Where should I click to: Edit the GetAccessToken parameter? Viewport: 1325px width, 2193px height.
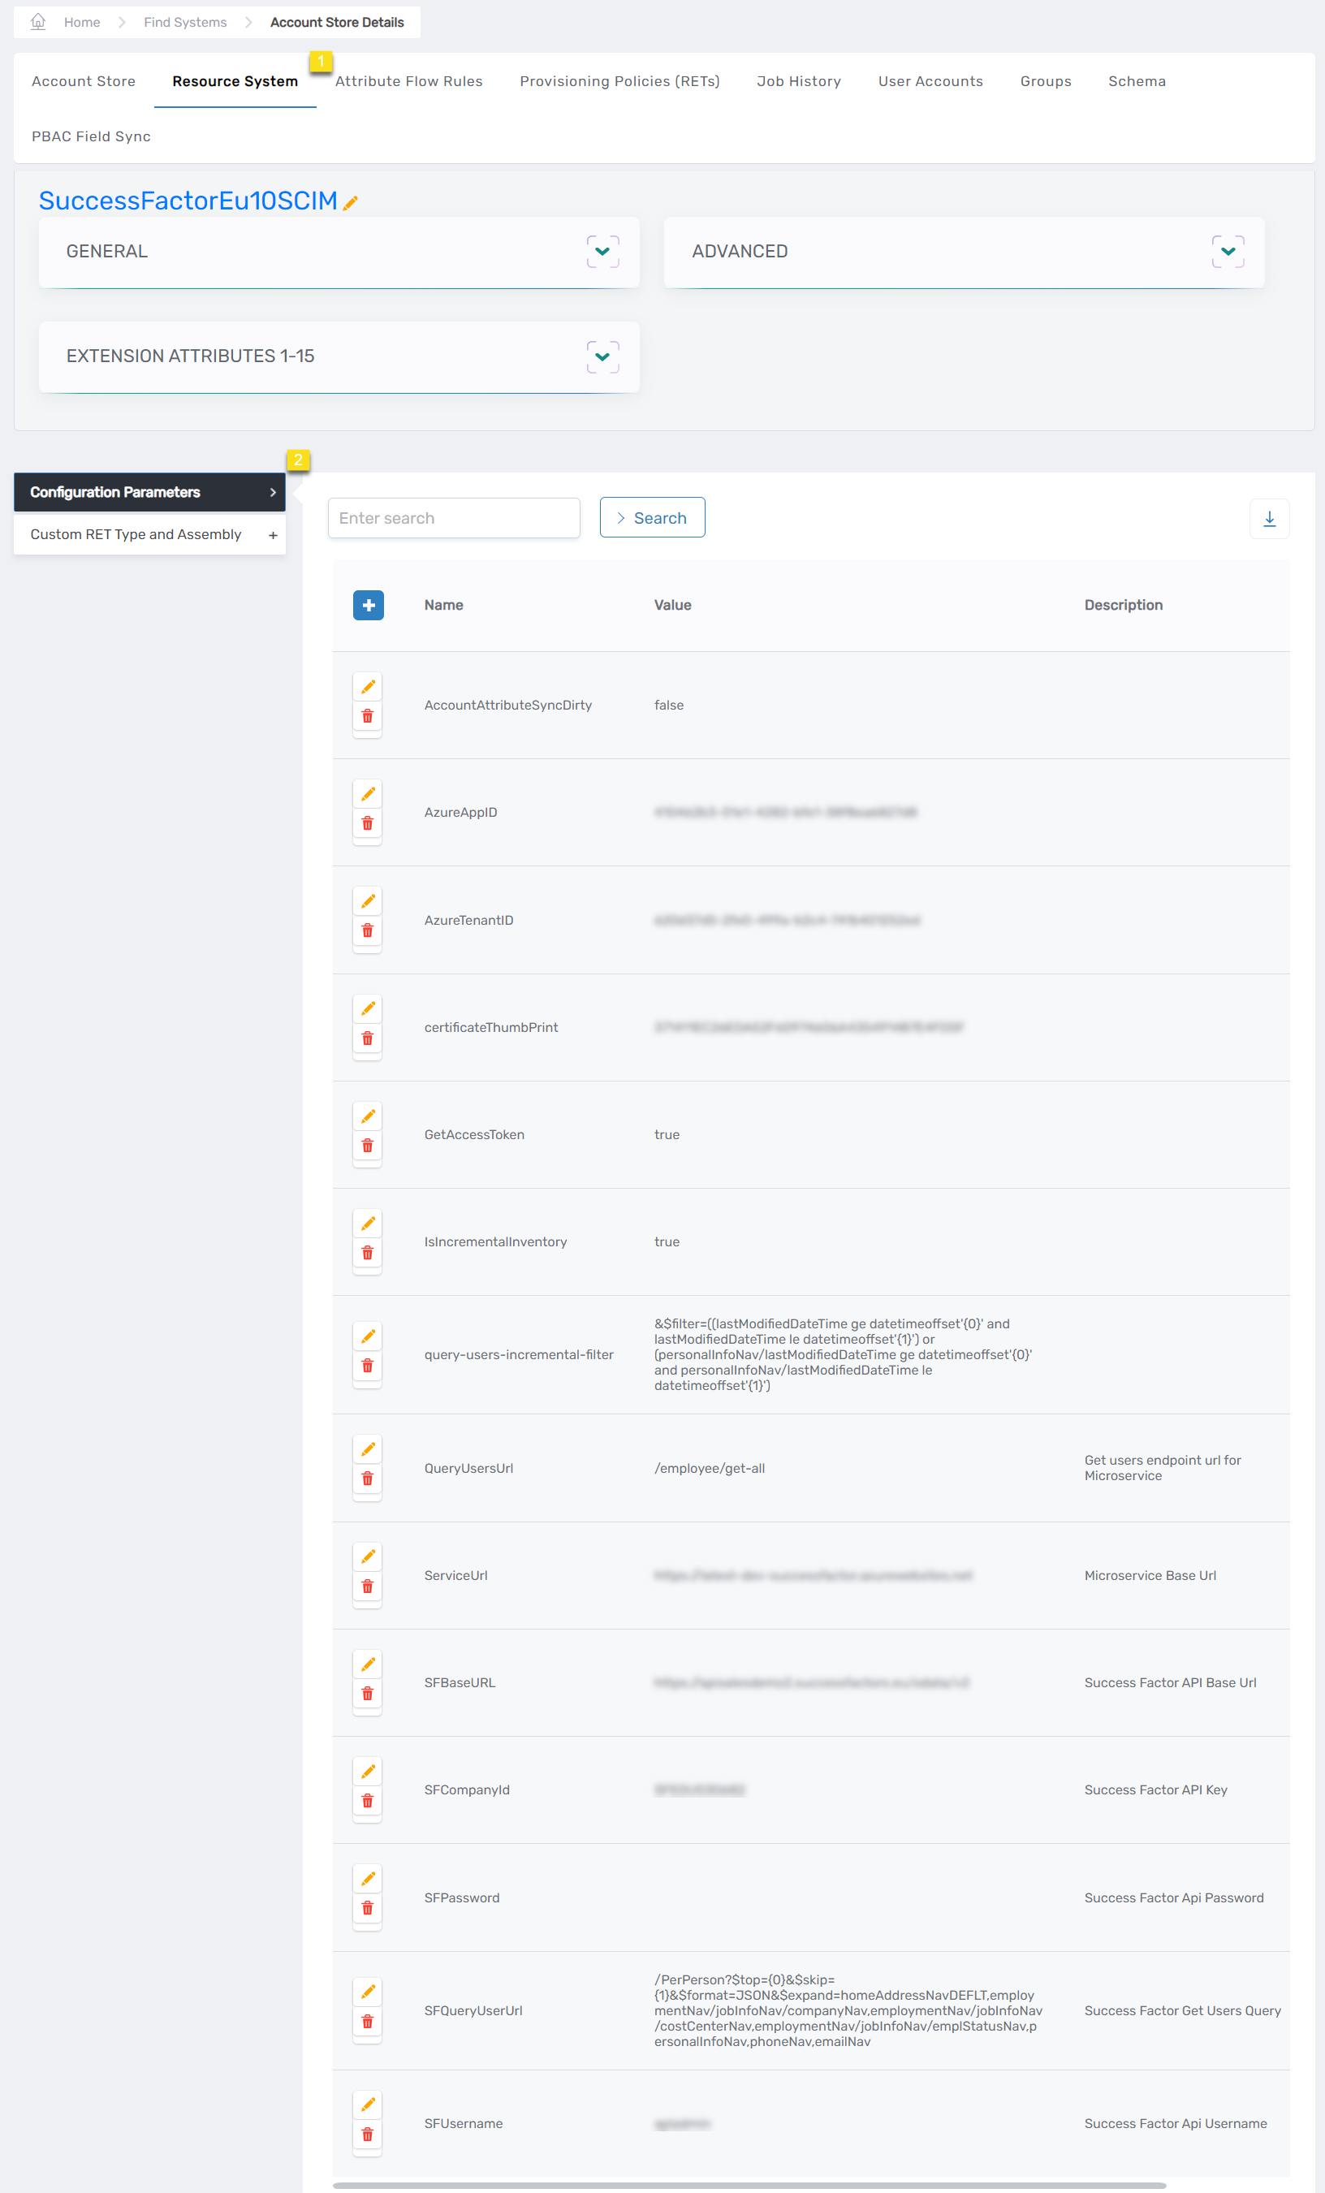[x=368, y=1117]
